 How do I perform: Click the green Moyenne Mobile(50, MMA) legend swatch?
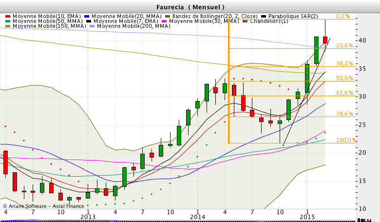8,21
